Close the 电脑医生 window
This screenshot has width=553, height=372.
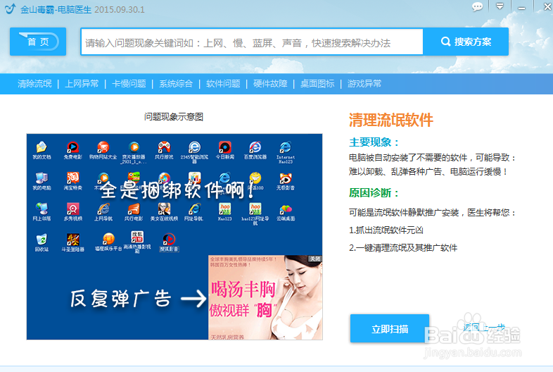click(547, 7)
